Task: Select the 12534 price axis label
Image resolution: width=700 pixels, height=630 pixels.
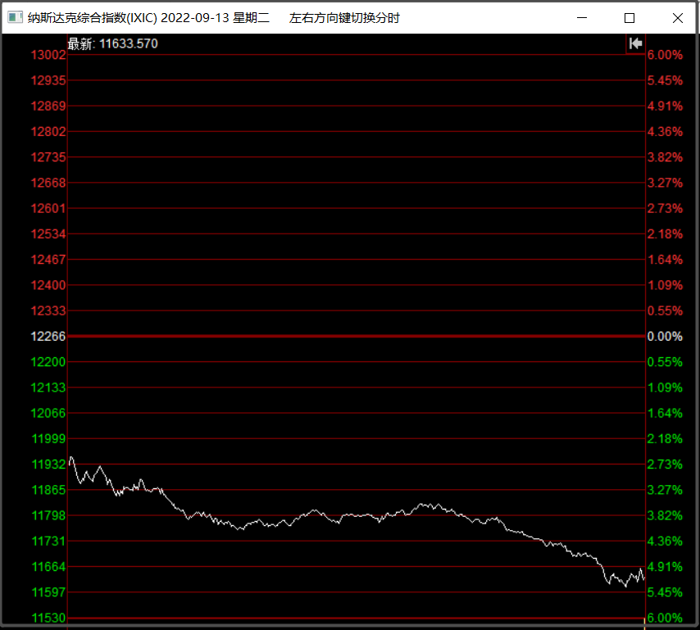Action: click(x=48, y=234)
